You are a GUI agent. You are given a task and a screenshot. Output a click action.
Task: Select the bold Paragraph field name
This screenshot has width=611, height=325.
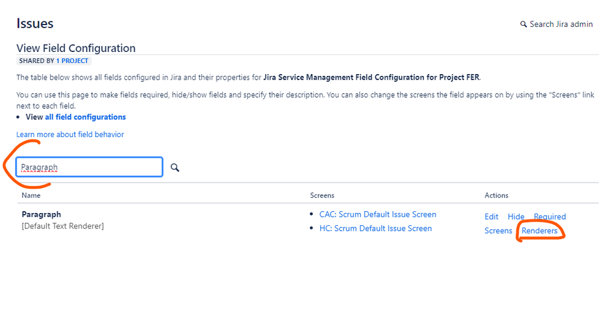pyautogui.click(x=41, y=214)
